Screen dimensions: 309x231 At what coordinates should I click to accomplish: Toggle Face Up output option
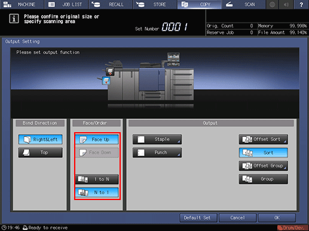coord(97,139)
